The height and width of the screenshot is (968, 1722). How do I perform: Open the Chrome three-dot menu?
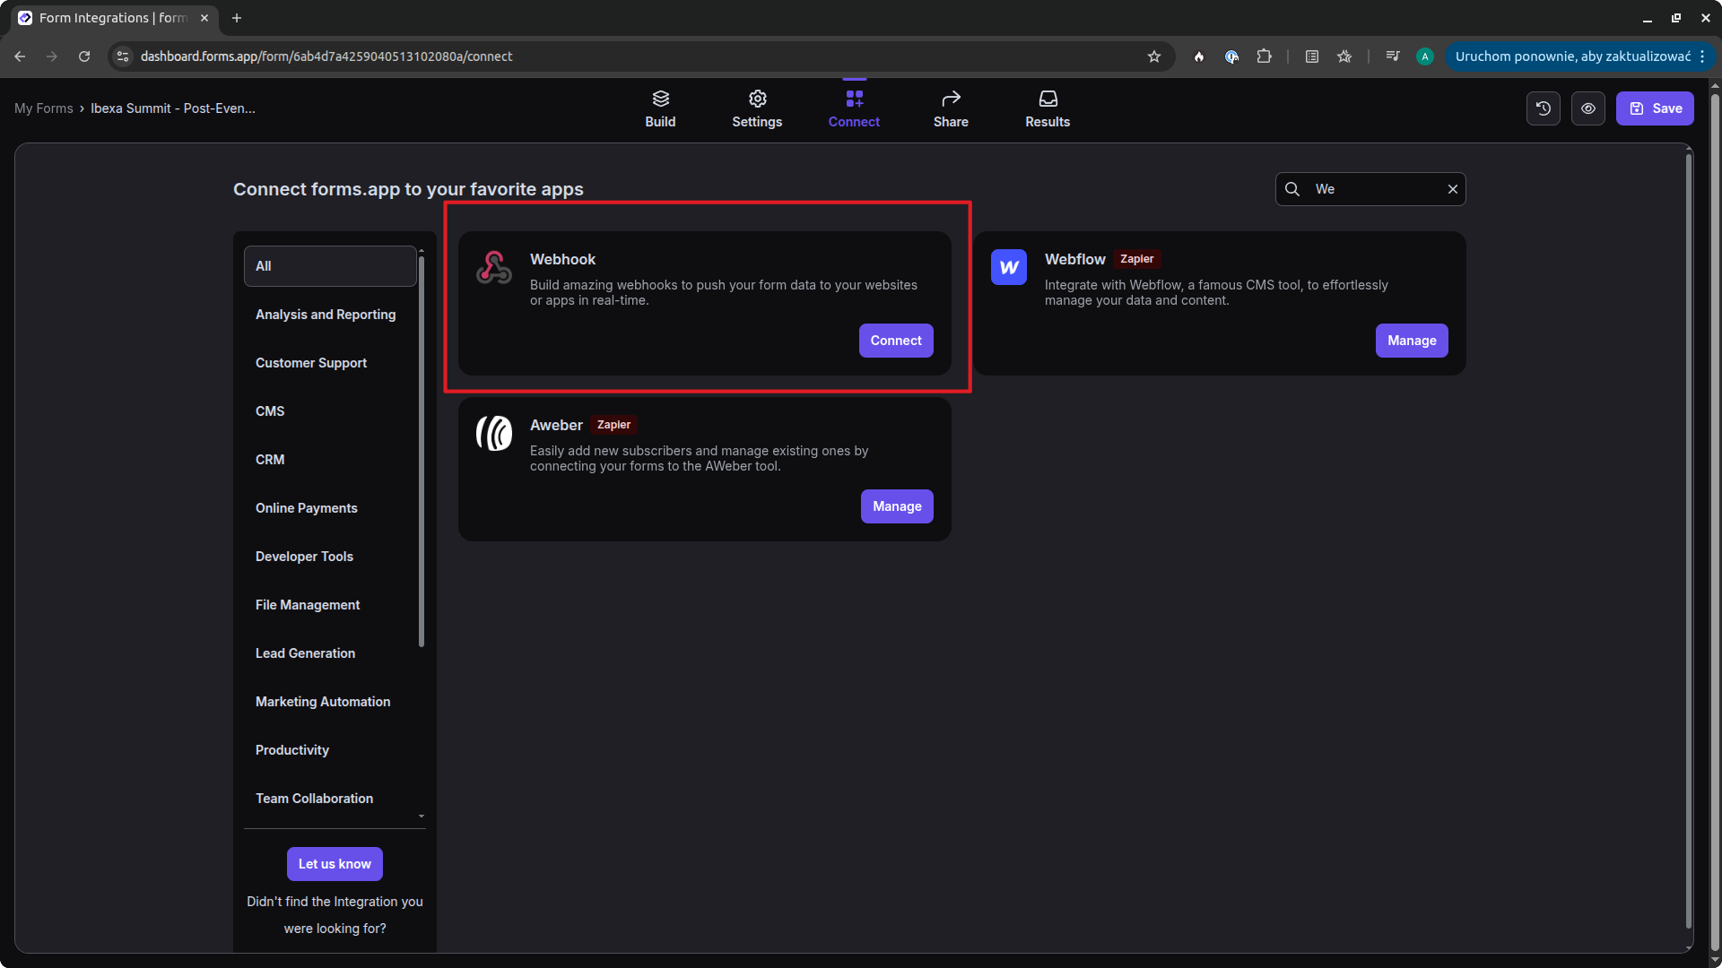(1702, 56)
